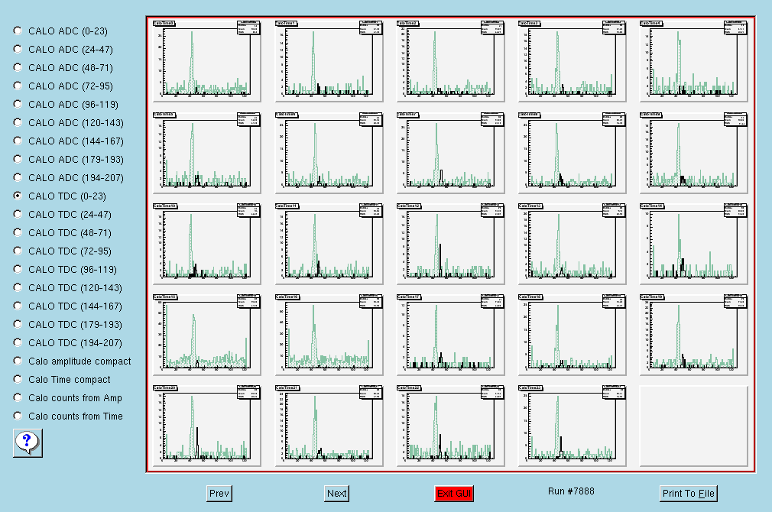This screenshot has height=512, width=772.
Task: Select CALO ADC (96-119) radio button
Action: pos(18,105)
